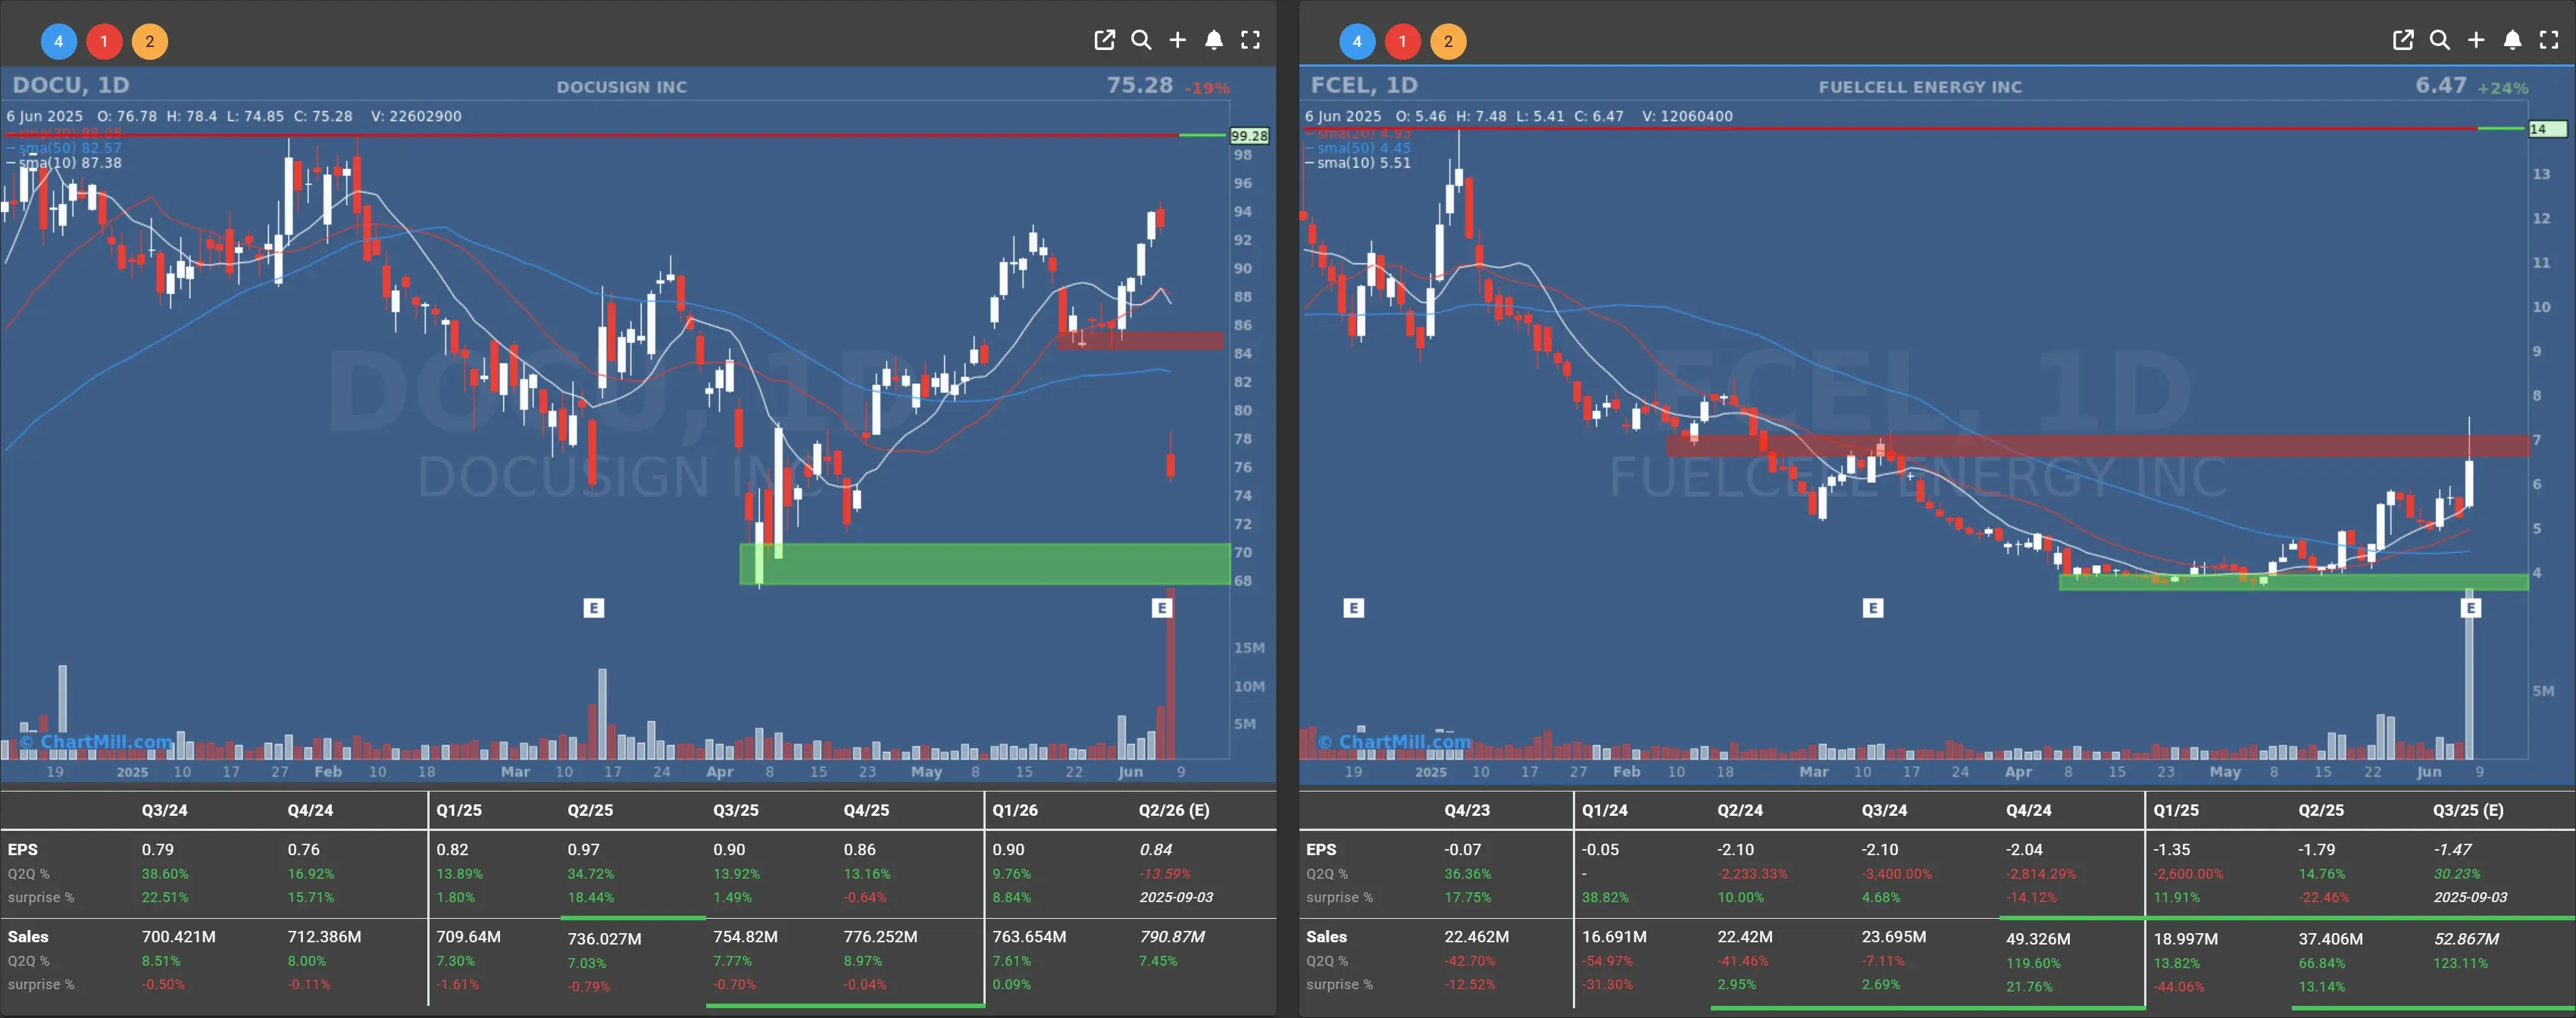Click DOCU earnings marker E in June

(1162, 608)
